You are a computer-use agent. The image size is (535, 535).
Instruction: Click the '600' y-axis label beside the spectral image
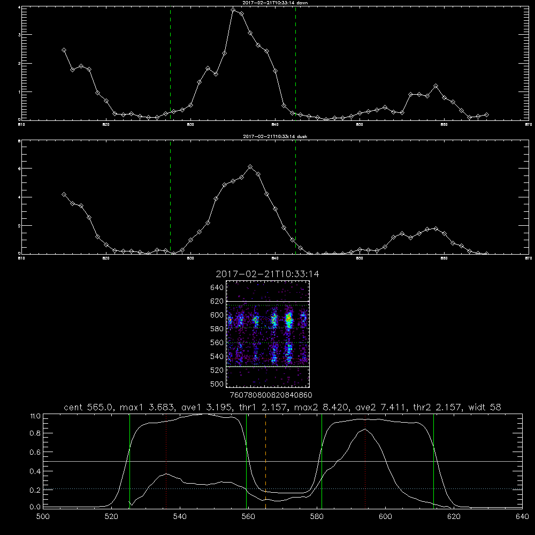pyautogui.click(x=217, y=315)
